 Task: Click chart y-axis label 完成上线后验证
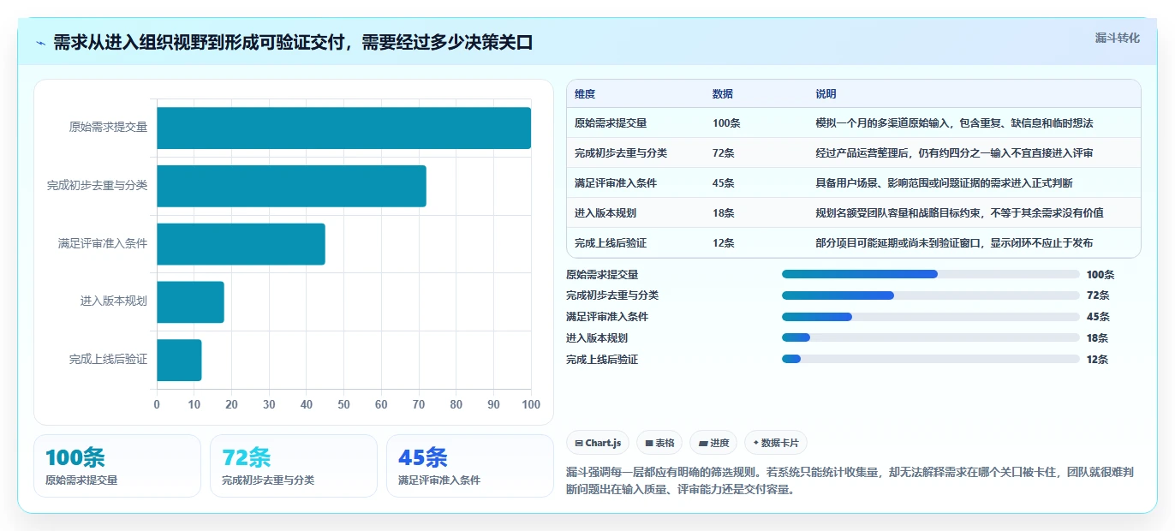coord(108,361)
